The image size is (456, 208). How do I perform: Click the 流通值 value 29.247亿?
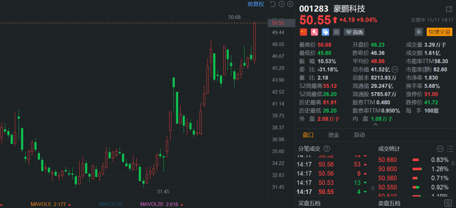pyautogui.click(x=381, y=86)
